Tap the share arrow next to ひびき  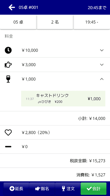coord(39,102)
